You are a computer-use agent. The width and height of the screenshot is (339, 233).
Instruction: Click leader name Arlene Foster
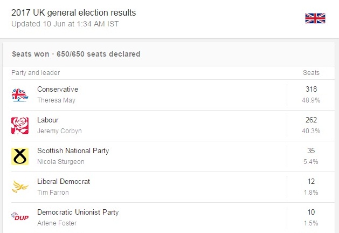tap(57, 223)
